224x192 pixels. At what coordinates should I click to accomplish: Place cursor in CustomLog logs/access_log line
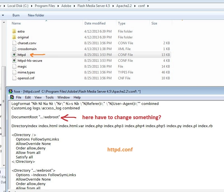(45, 108)
